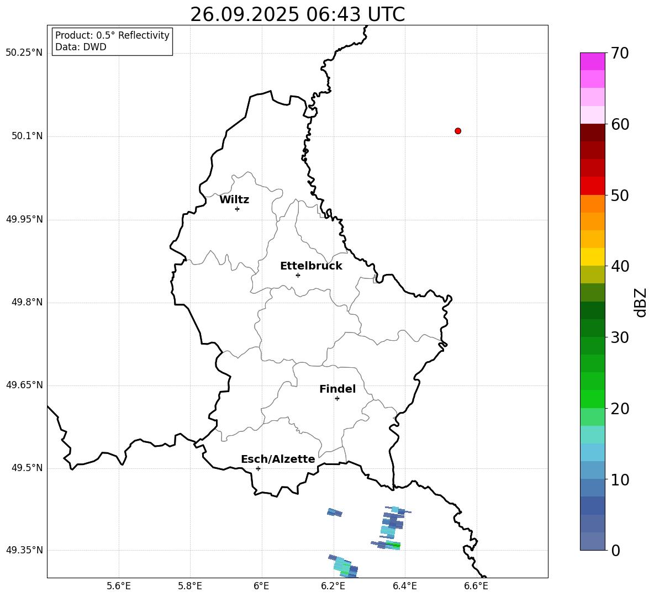The width and height of the screenshot is (654, 597).
Task: Click the longitude label 6.4°E
Action: [x=404, y=586]
